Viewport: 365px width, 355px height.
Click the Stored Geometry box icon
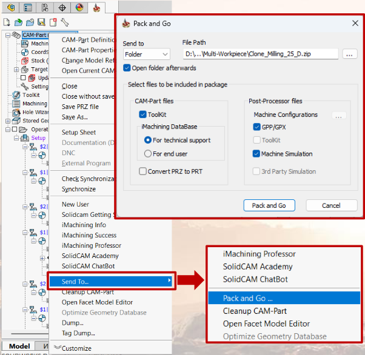[16, 121]
